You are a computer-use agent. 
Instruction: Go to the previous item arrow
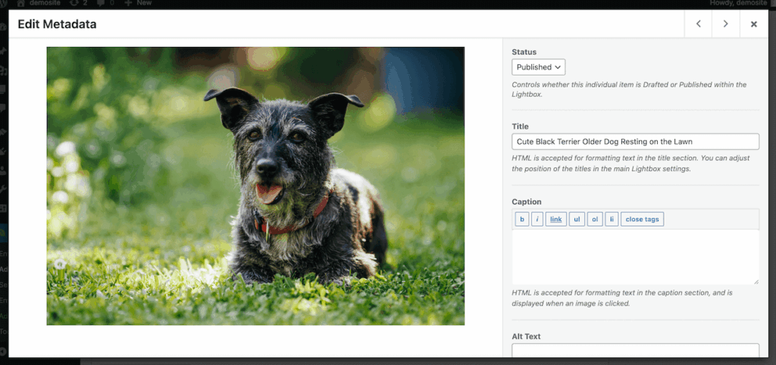click(x=698, y=24)
